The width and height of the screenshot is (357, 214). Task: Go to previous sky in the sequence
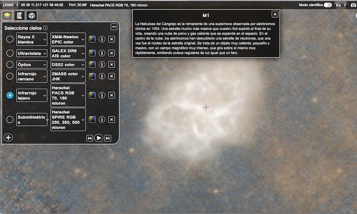tap(89, 138)
